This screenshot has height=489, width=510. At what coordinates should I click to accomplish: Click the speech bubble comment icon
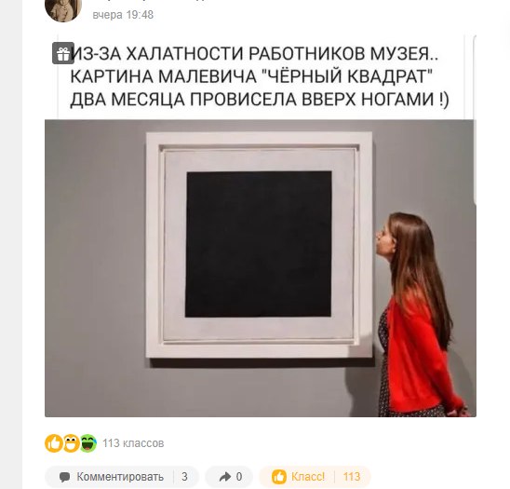pyautogui.click(x=64, y=477)
